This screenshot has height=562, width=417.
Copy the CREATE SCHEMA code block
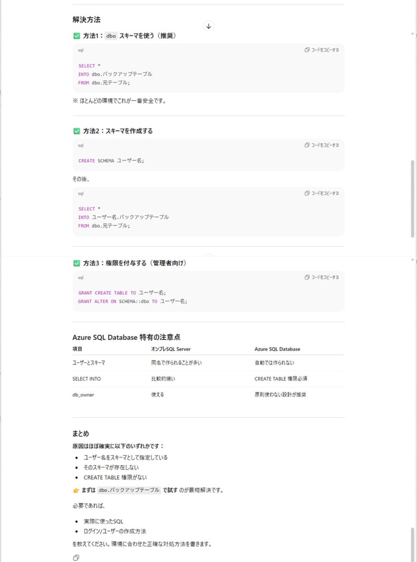pyautogui.click(x=321, y=145)
